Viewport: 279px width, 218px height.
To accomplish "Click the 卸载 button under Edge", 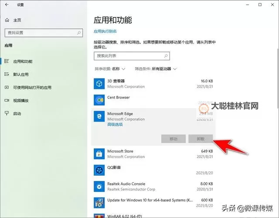I will [201, 139].
